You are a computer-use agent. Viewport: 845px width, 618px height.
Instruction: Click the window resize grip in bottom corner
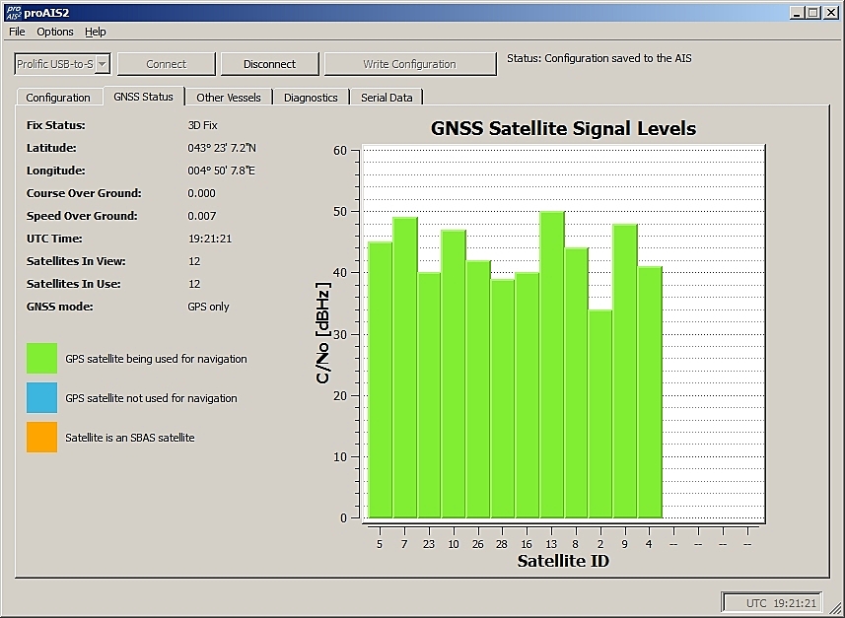pyautogui.click(x=837, y=610)
